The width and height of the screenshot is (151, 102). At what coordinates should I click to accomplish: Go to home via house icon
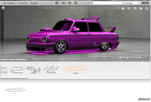click(123, 8)
